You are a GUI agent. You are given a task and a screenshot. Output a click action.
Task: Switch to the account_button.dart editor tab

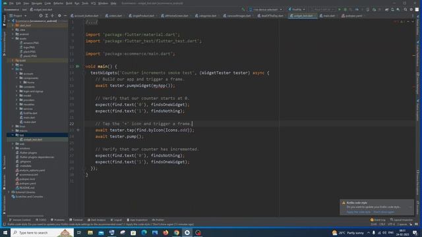click(x=86, y=16)
